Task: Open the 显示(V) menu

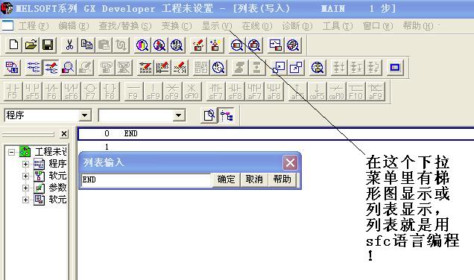Action: click(217, 26)
